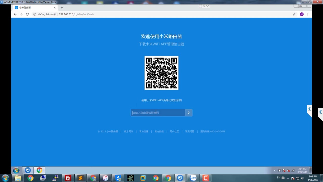View site info 'Không bảo mật' icon
Screen dimensions: 323x182
coord(35,14)
